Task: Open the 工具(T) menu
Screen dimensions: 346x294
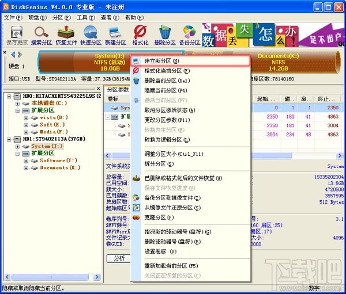Action: tap(86, 18)
